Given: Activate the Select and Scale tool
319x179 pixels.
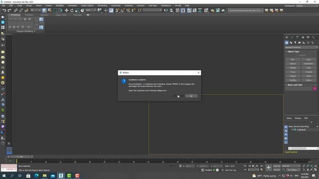Looking at the screenshot, I should pos(77,10).
